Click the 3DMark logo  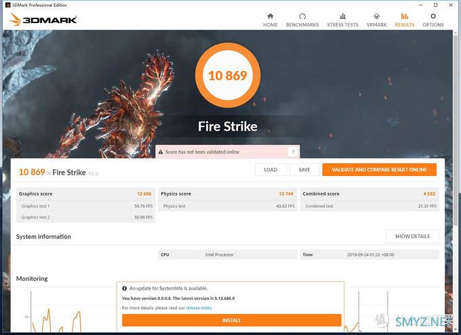(43, 20)
